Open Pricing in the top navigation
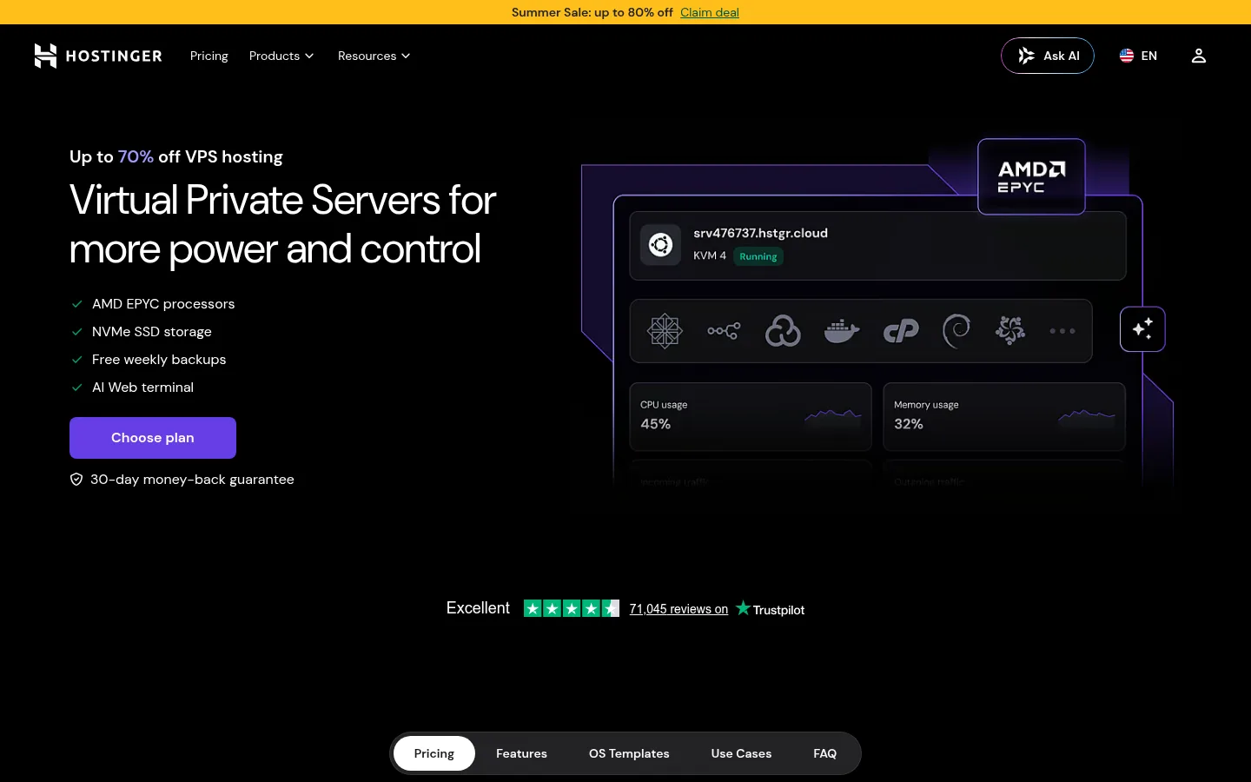The image size is (1251, 782). (x=209, y=56)
